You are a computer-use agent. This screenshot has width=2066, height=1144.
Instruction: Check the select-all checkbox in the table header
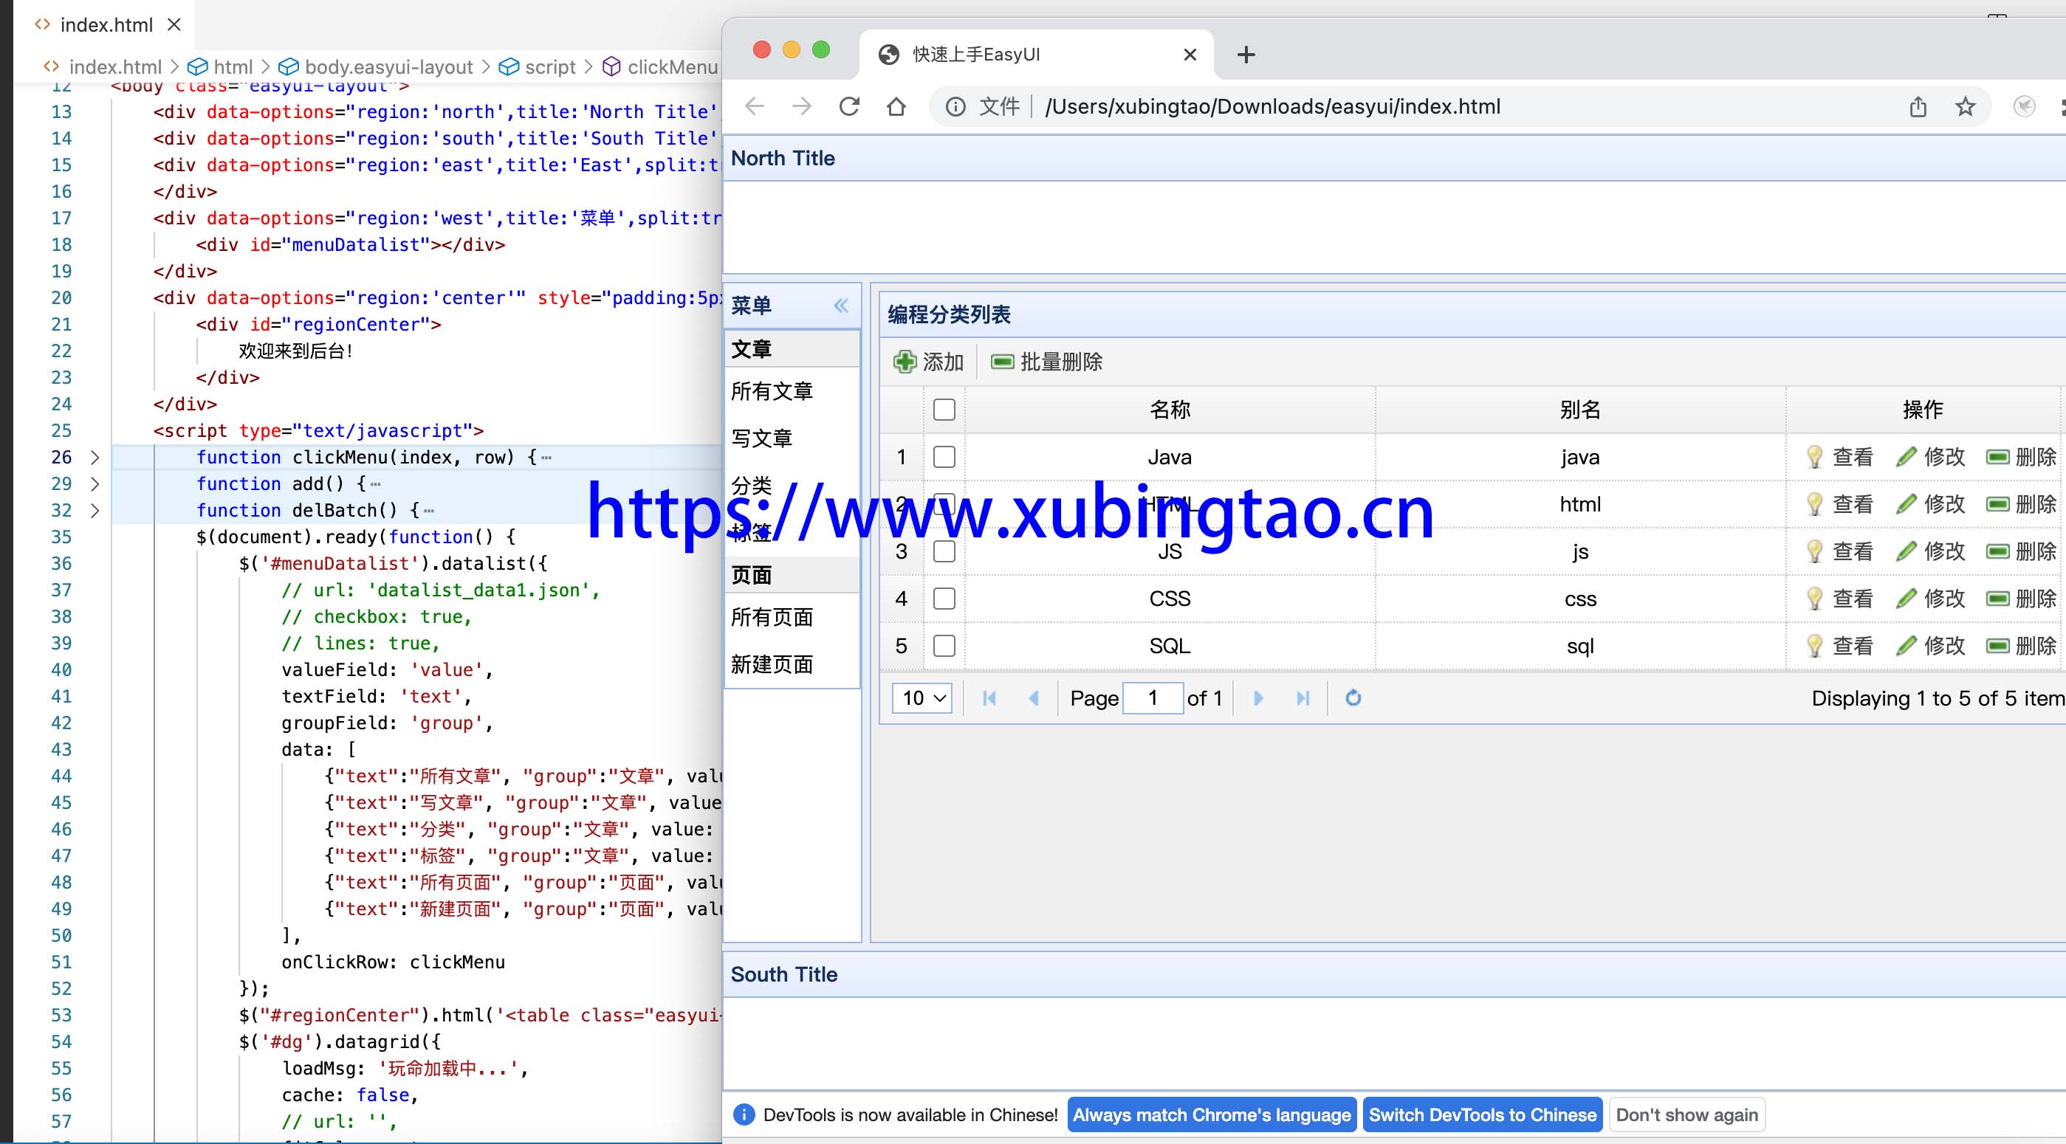pyautogui.click(x=944, y=410)
